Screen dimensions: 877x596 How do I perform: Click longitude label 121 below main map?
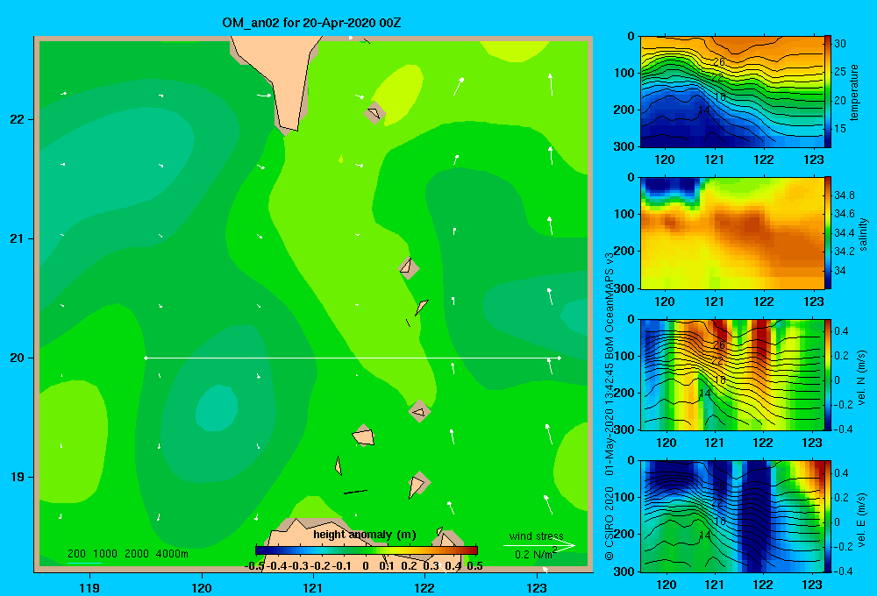(313, 587)
